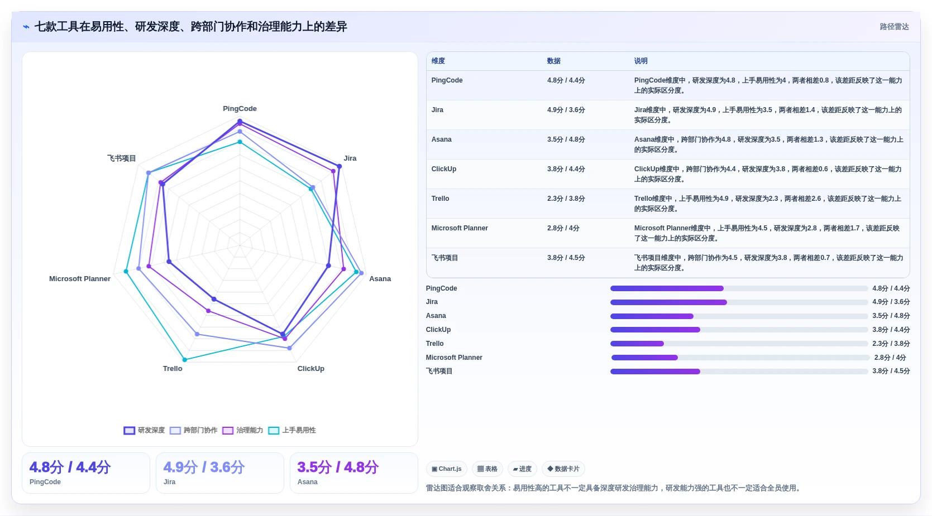This screenshot has height=516, width=932.
Task: Click the 维度 column header
Action: (438, 61)
